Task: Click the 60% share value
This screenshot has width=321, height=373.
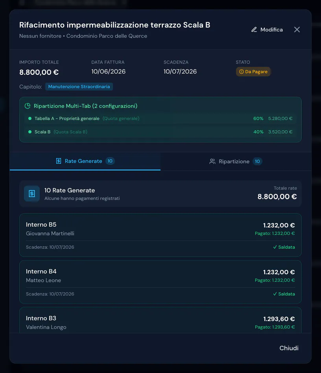Action: pyautogui.click(x=258, y=118)
